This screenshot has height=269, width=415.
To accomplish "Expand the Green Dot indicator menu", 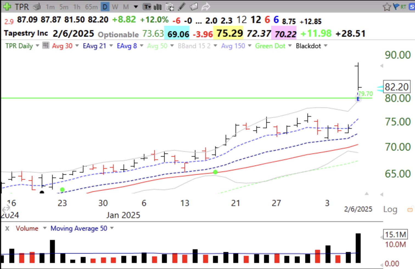I will [290, 46].
